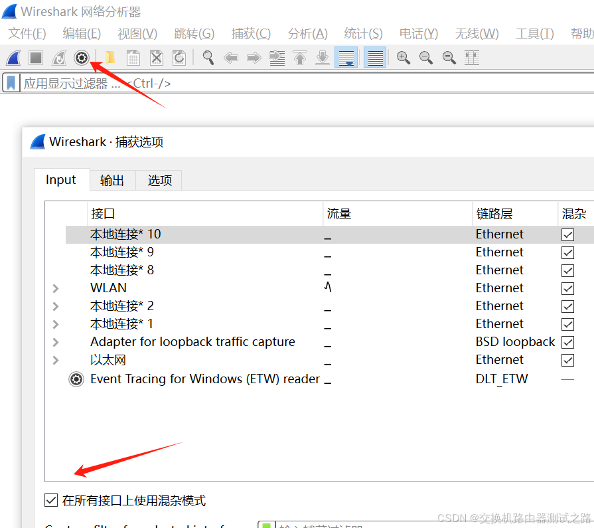Open the 编辑(E) menu
Viewport: 594px width, 528px height.
[x=82, y=34]
